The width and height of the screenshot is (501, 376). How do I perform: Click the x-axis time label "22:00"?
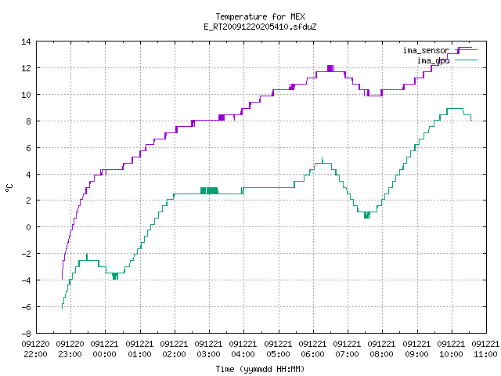35,354
